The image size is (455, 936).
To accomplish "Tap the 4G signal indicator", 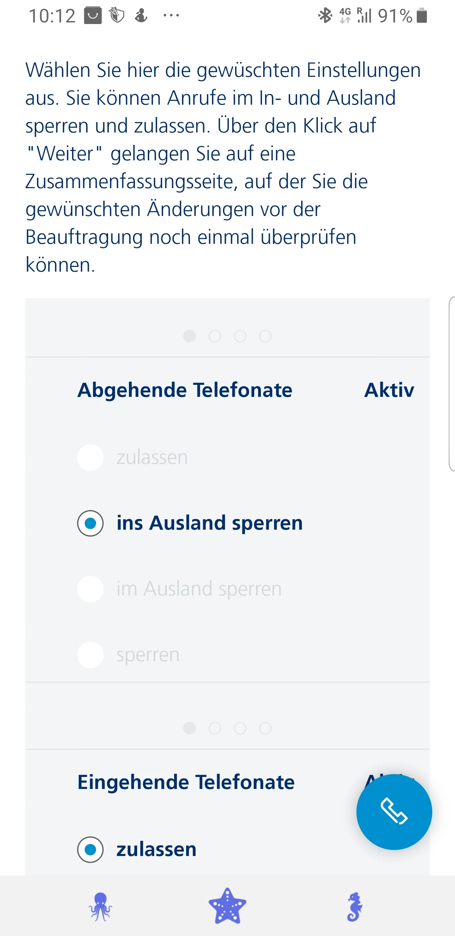I will [345, 15].
